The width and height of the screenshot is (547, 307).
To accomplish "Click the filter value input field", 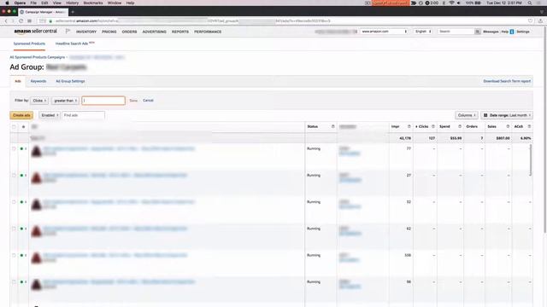I will tap(103, 101).
